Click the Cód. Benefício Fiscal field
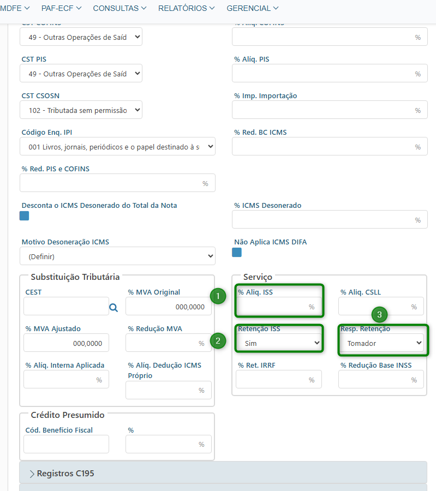436x491 pixels. 66,444
